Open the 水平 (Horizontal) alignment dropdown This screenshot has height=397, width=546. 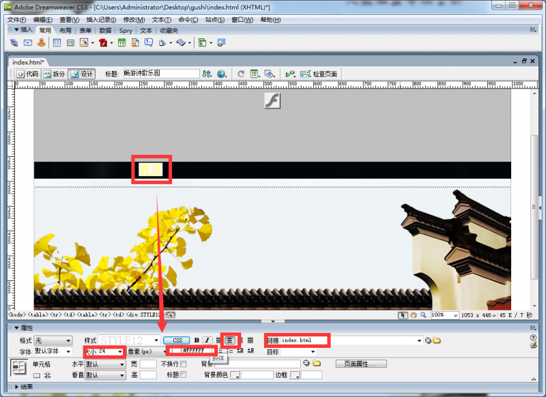105,364
